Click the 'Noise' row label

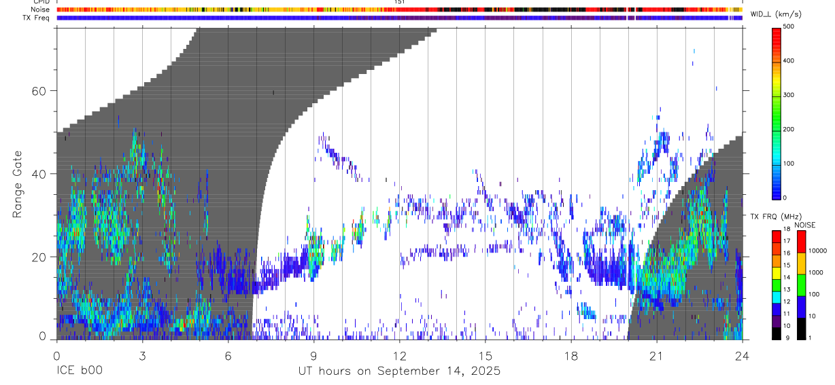coord(41,10)
